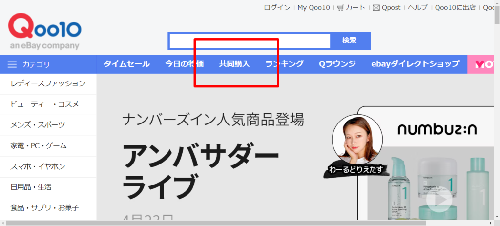
Task: Open the ヘルプ help link
Action: point(417,7)
